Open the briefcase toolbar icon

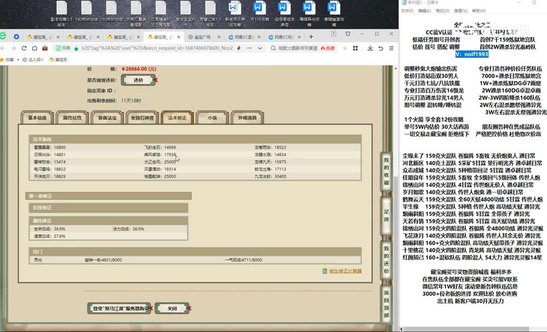pos(45,48)
